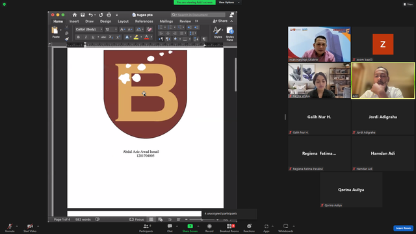This screenshot has height=234, width=416.
Task: Toggle italic formatting
Action: pos(86,37)
